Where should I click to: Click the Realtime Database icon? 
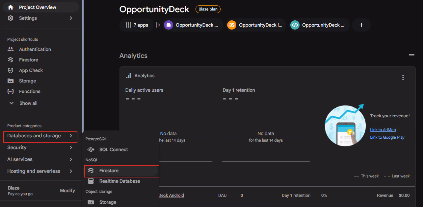click(91, 181)
